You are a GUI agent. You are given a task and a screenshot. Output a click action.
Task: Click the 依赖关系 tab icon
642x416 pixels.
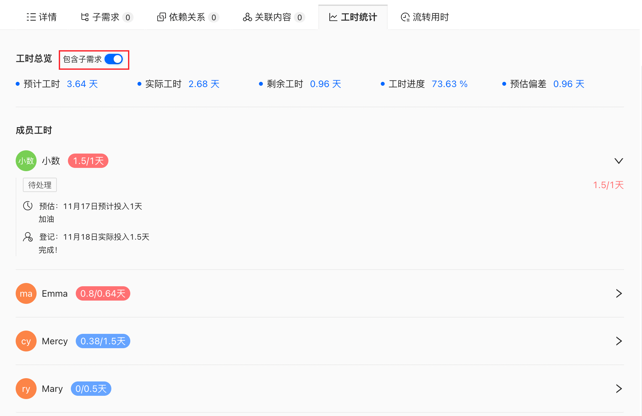pyautogui.click(x=161, y=17)
